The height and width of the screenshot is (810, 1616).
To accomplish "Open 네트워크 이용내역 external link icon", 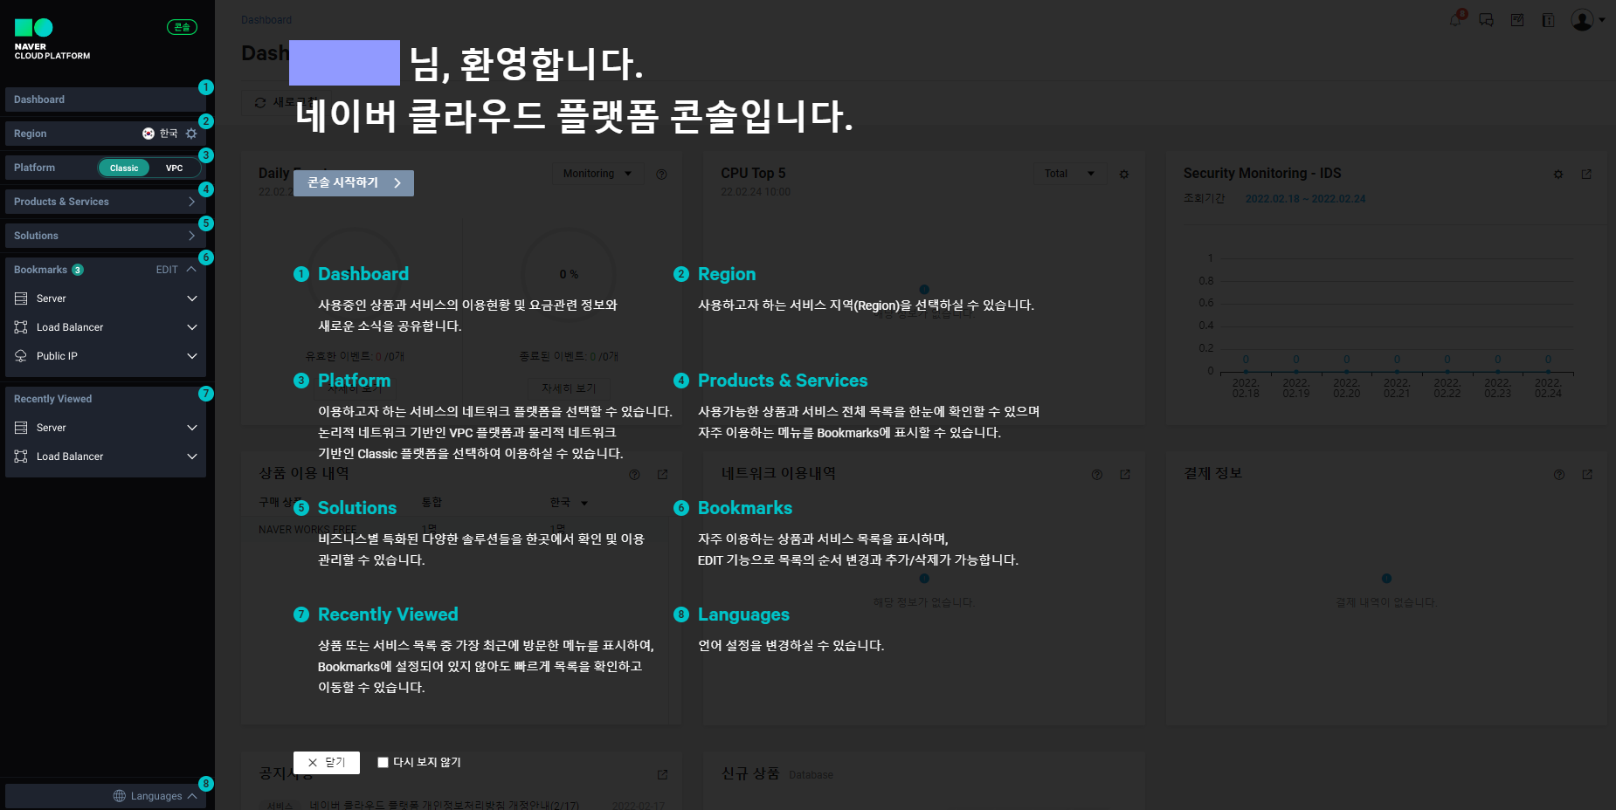I will 1125,475.
